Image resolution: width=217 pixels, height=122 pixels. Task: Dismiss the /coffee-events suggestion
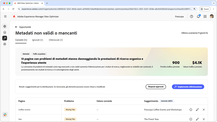(204, 110)
